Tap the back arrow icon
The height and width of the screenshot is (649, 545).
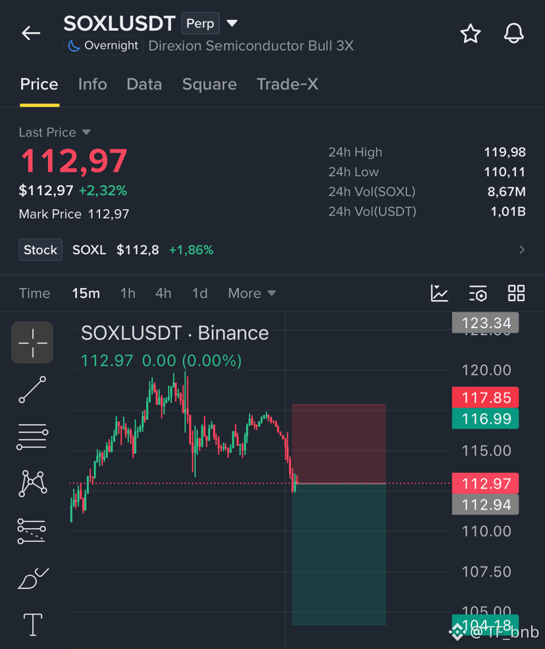pyautogui.click(x=31, y=33)
